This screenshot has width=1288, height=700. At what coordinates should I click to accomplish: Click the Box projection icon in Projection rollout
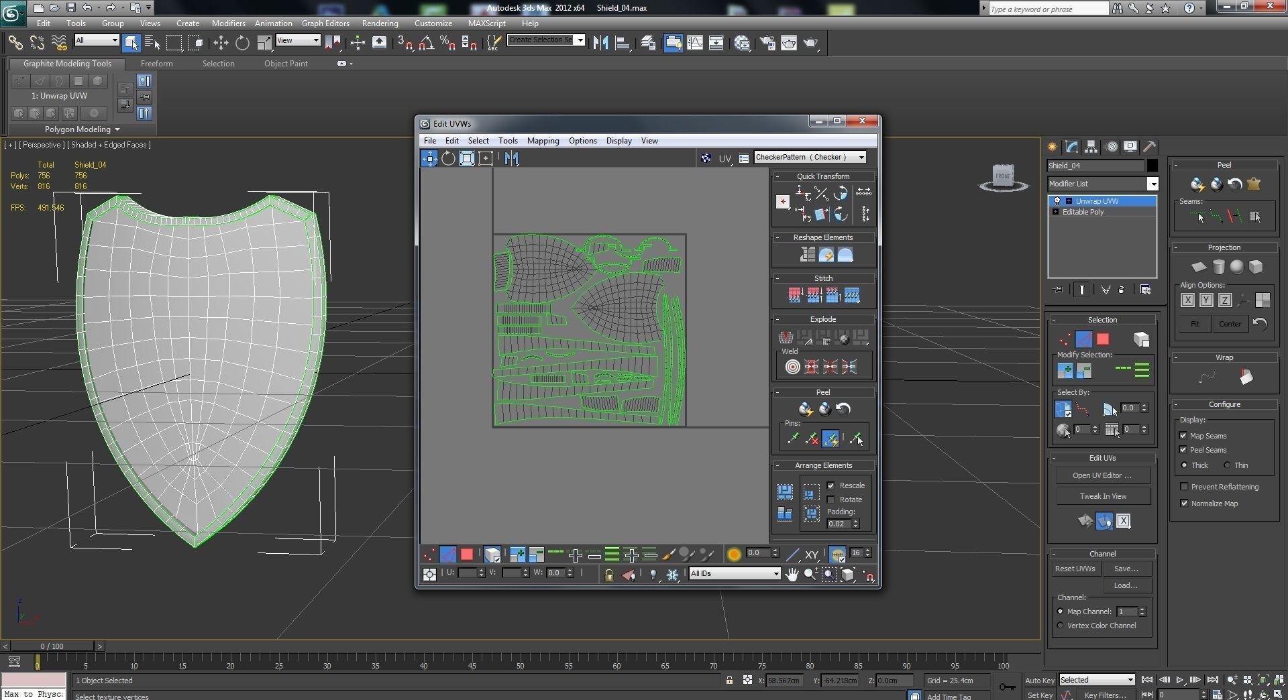1256,267
